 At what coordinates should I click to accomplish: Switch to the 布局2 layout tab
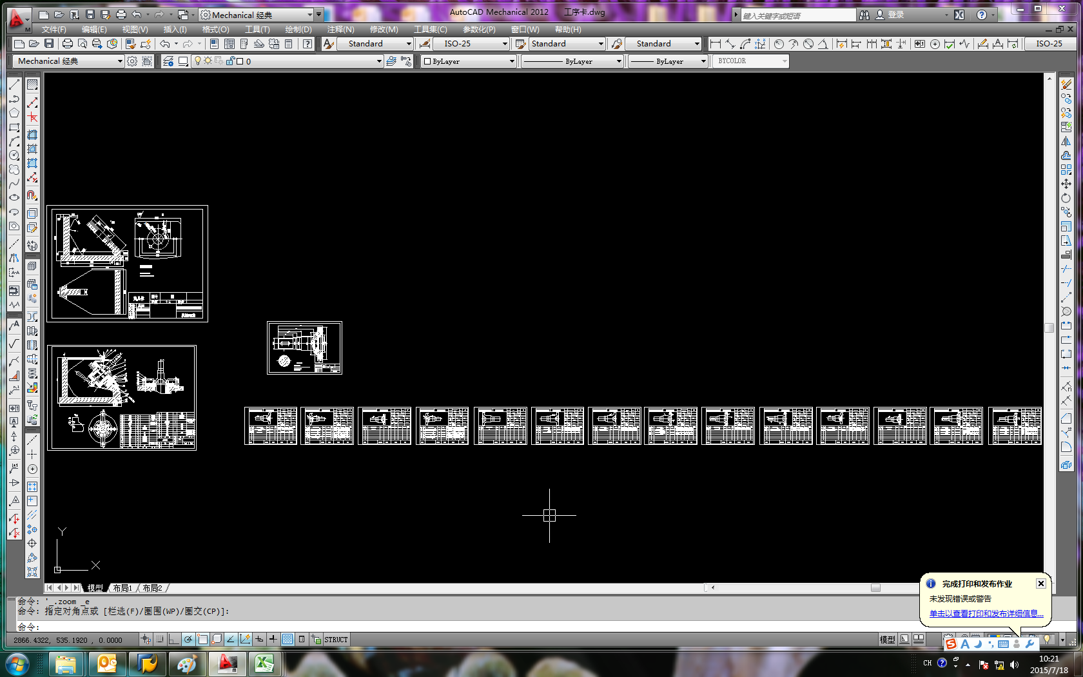click(x=152, y=588)
